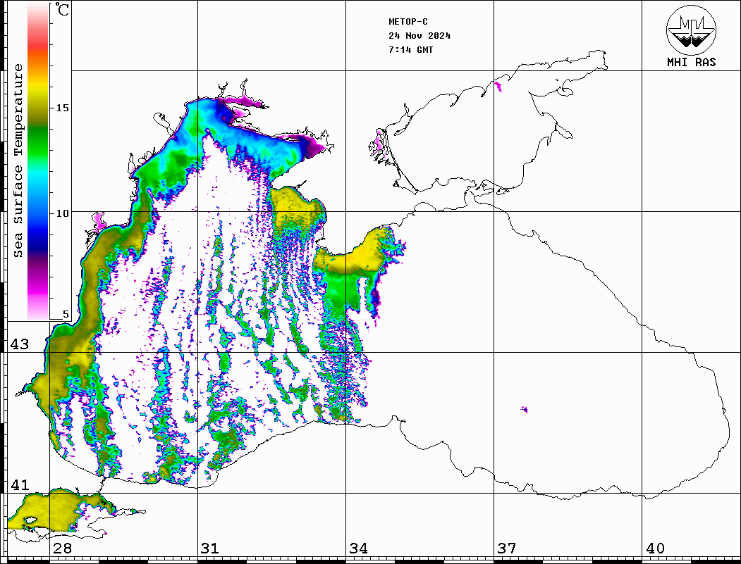Click the 15 tick on the temperature scale

[x=62, y=108]
